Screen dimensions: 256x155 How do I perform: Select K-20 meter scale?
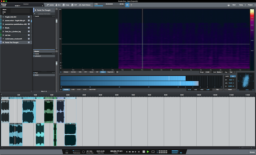[73, 90]
